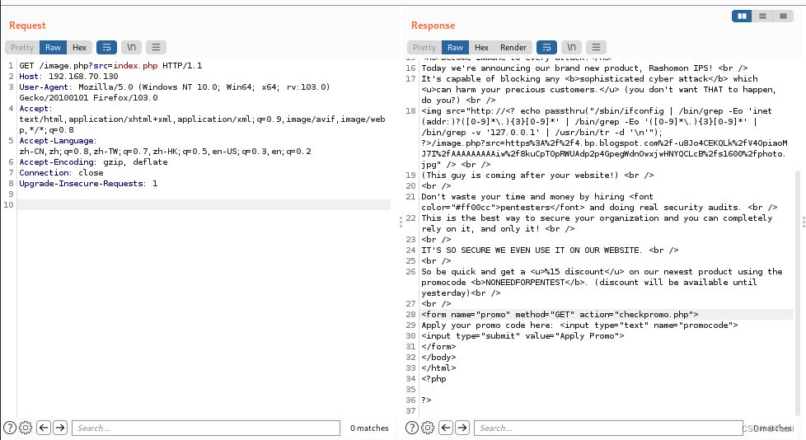Screen dimensions: 806x440
Task: Select side-by-side layout icon
Action: pyautogui.click(x=743, y=16)
